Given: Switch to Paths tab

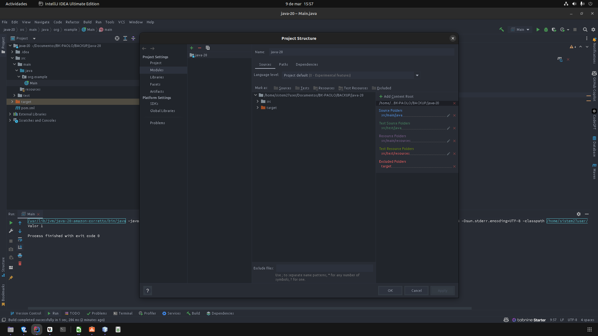Looking at the screenshot, I should [283, 64].
